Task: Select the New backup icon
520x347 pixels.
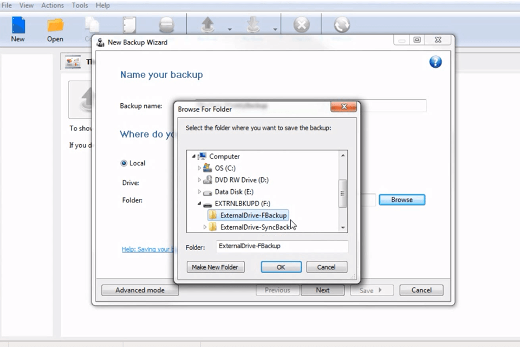Action: (x=17, y=24)
